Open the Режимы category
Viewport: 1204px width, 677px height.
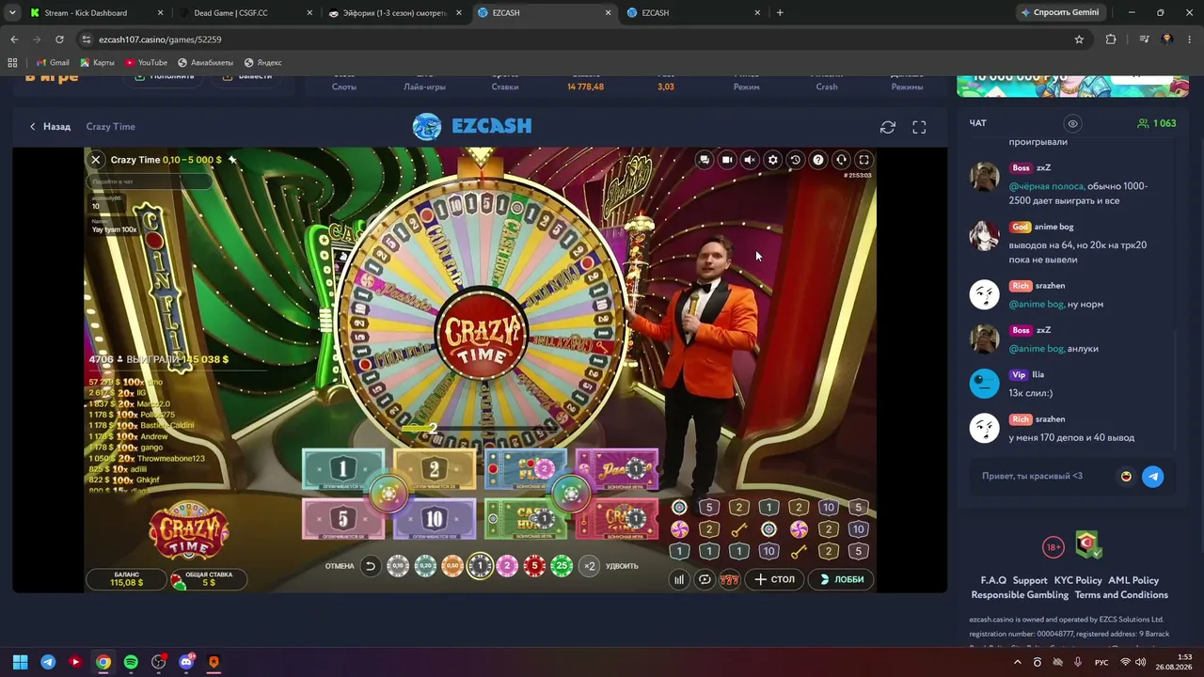tap(907, 87)
